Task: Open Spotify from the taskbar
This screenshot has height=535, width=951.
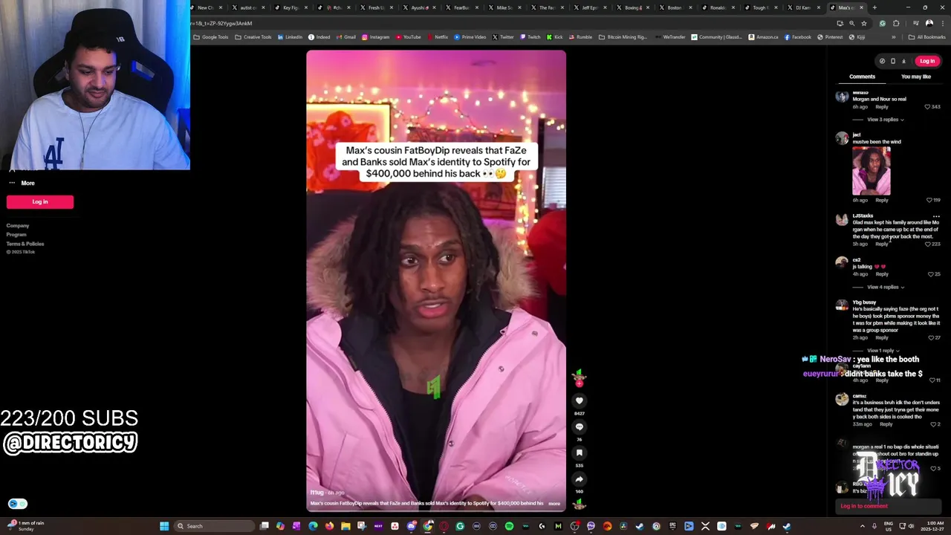Action: (x=509, y=526)
